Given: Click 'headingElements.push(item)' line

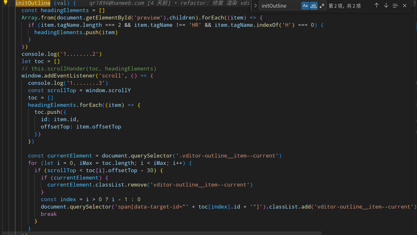Looking at the screenshot, I should [76, 32].
